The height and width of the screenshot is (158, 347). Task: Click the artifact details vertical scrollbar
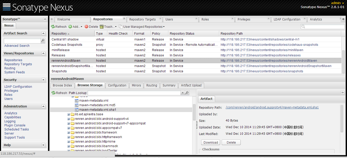pos(342,119)
